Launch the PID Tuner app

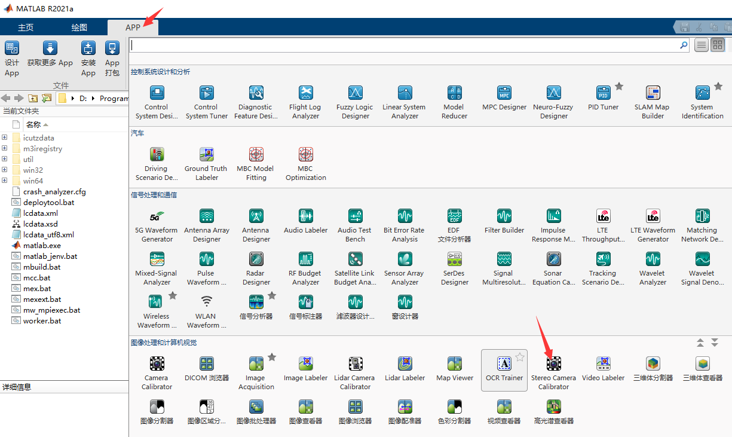(x=604, y=98)
